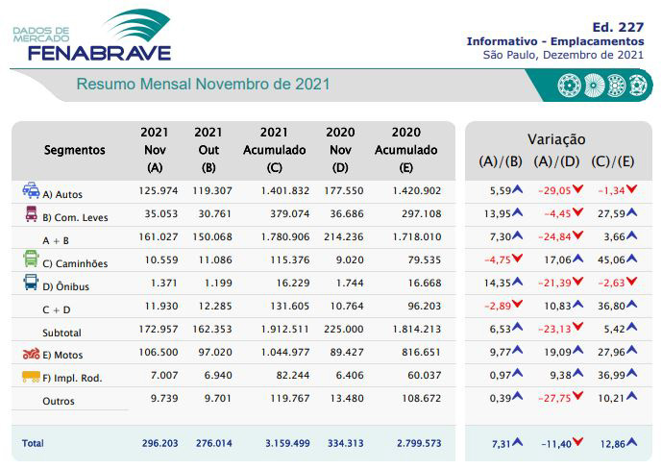Click the leftmost wheel icon in the banner

[569, 86]
